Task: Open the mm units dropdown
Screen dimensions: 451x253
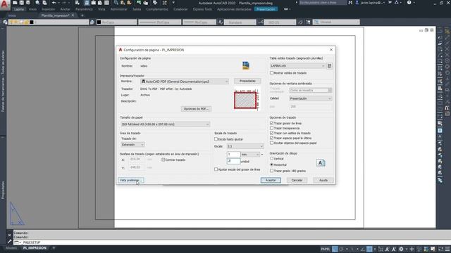Action: pos(250,155)
